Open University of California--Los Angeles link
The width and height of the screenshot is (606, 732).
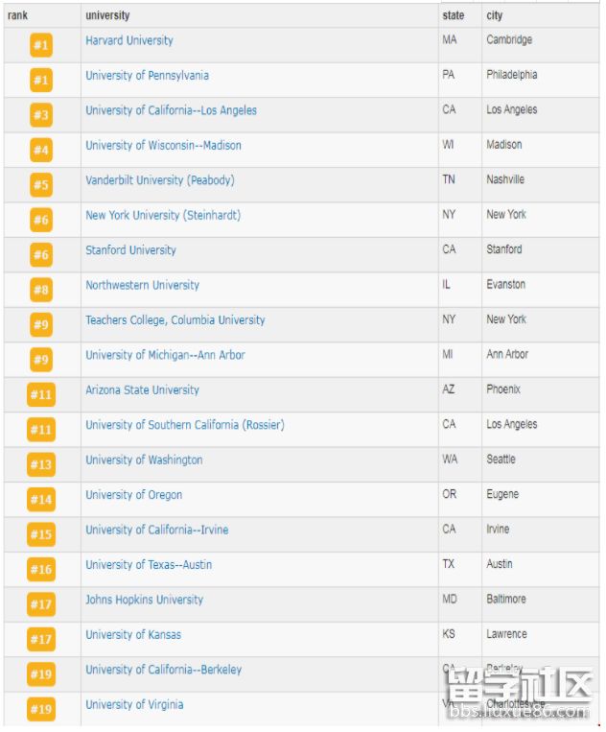(171, 110)
